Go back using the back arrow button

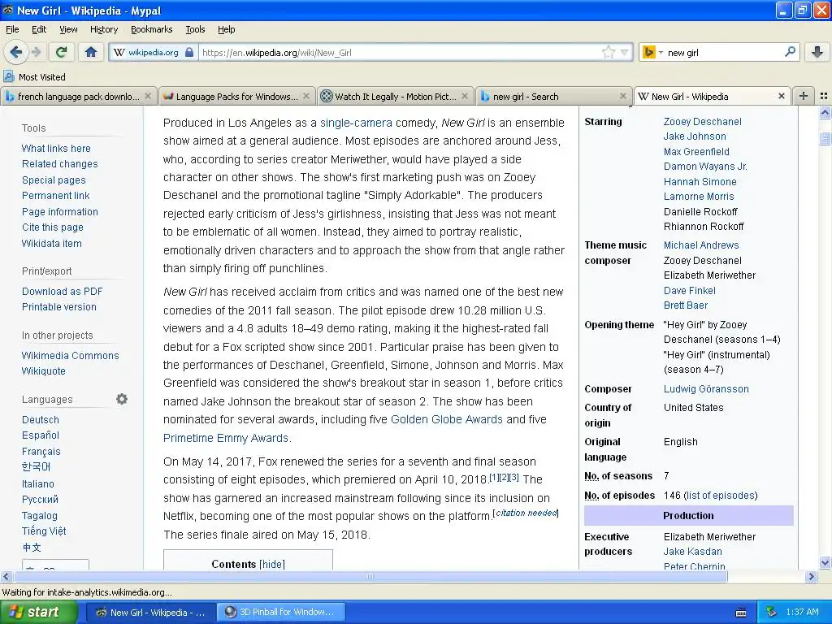coord(15,52)
